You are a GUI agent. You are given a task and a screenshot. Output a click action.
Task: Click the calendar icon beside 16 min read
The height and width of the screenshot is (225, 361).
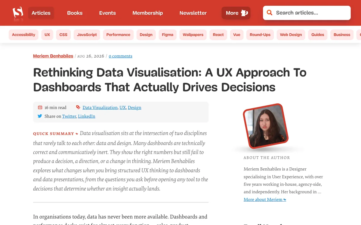coord(40,107)
